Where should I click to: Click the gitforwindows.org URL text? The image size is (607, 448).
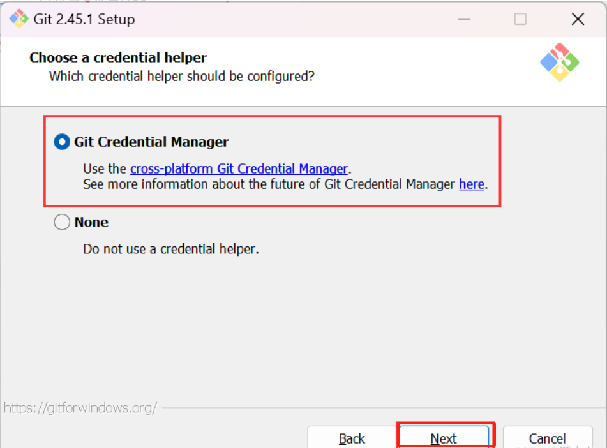pos(80,408)
